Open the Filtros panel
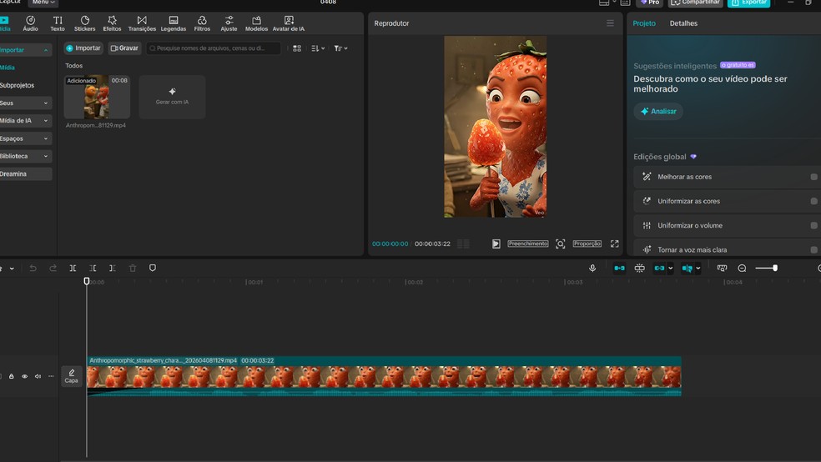This screenshot has height=462, width=821. [202, 23]
